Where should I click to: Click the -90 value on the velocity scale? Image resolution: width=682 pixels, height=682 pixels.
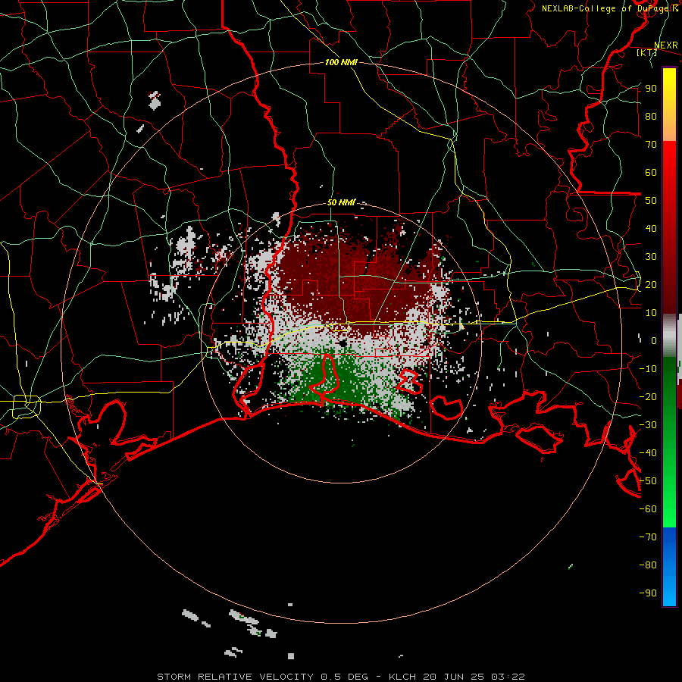point(648,593)
